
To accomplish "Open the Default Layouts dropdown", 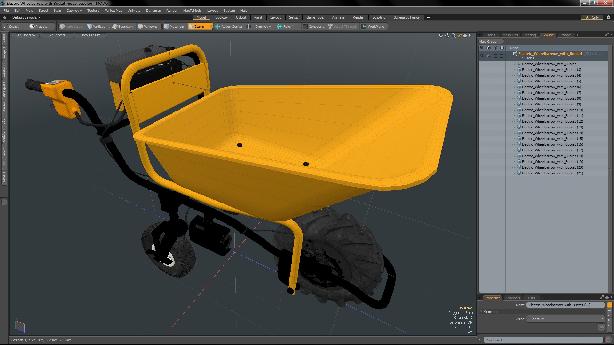I will click(x=26, y=17).
